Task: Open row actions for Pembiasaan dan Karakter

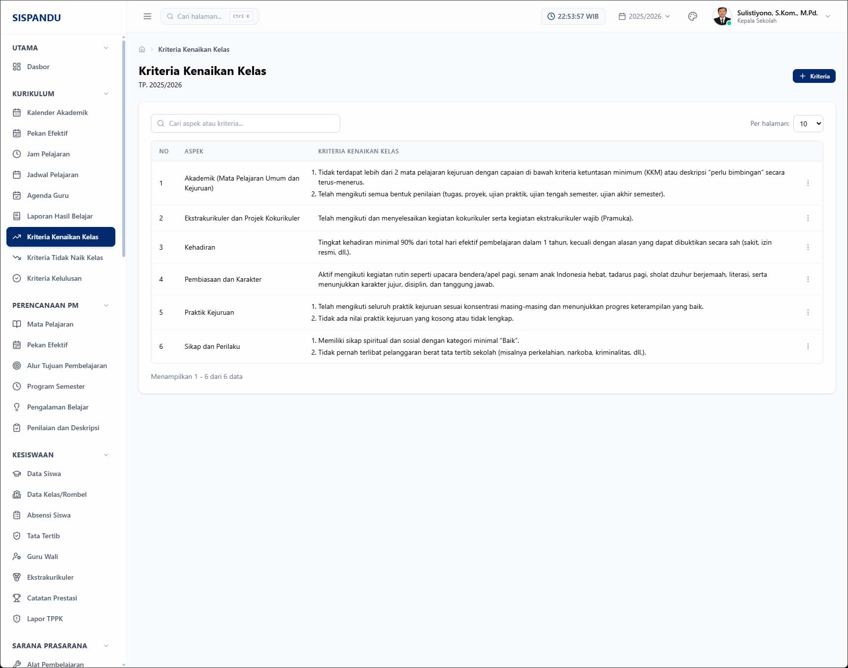Action: [808, 279]
